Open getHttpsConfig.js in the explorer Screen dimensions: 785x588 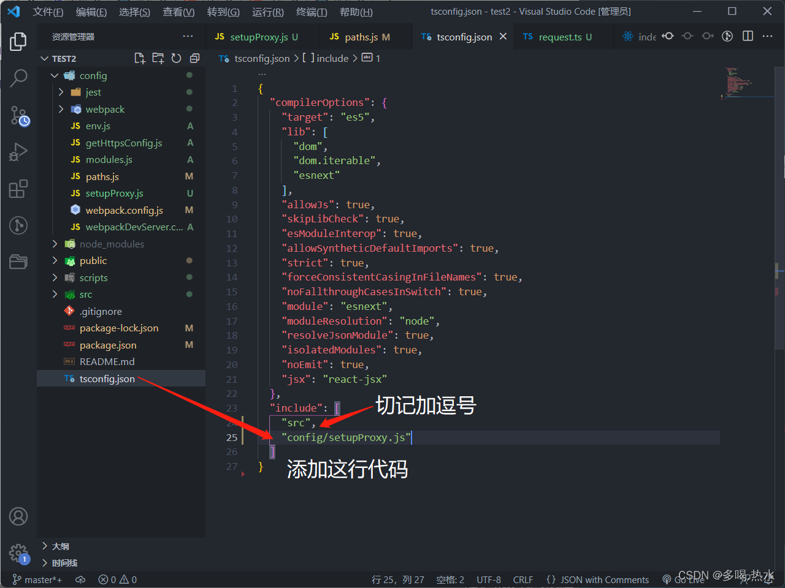click(121, 143)
